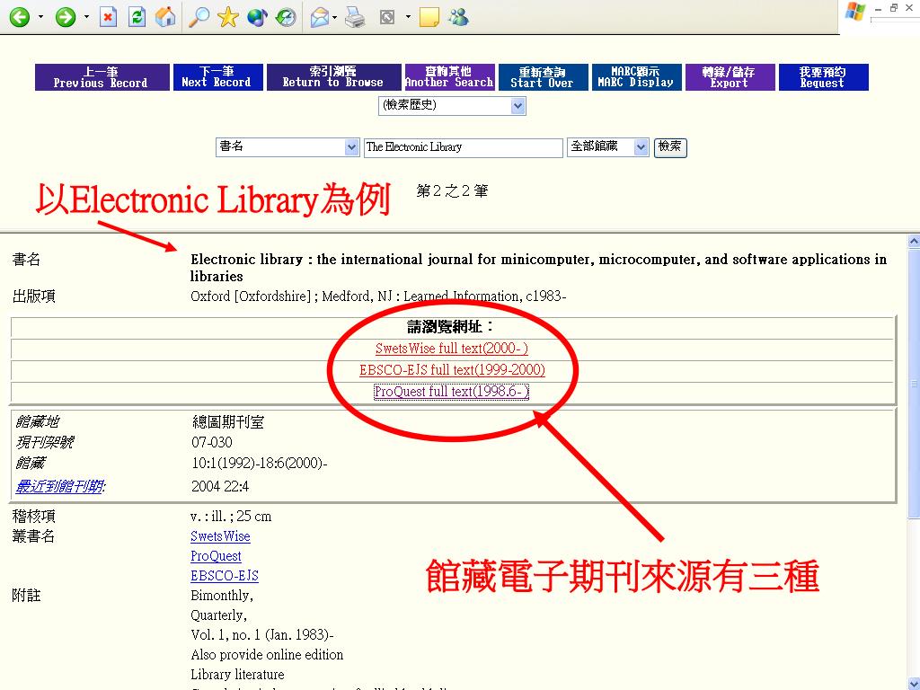Click the location text 總圖期刊室
This screenshot has width=920, height=690.
tap(228, 422)
